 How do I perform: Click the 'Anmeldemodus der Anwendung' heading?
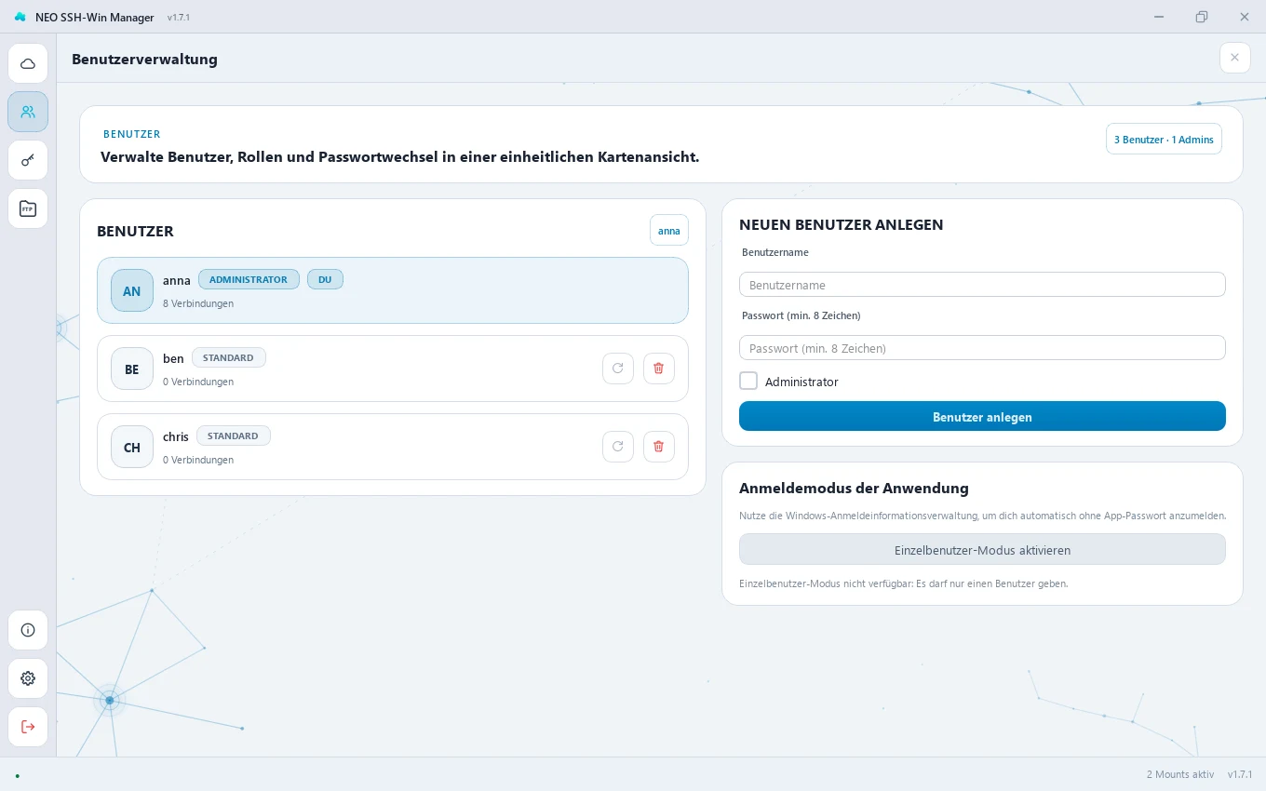click(854, 488)
